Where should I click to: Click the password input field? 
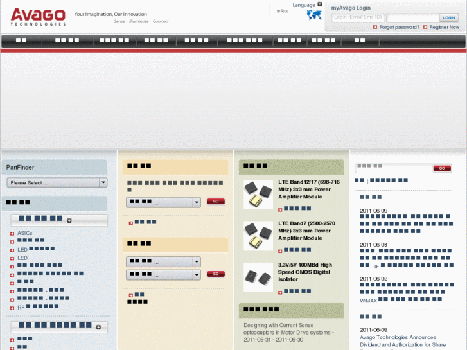point(413,18)
